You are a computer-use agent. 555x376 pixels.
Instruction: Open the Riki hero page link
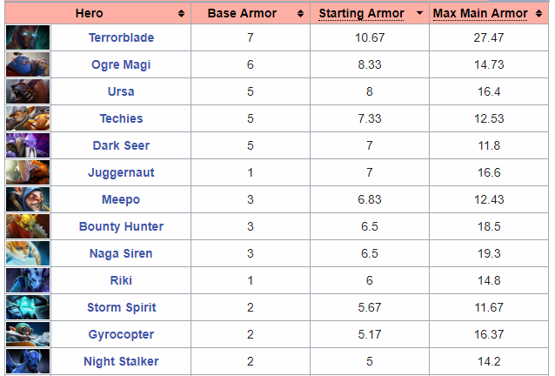(121, 280)
